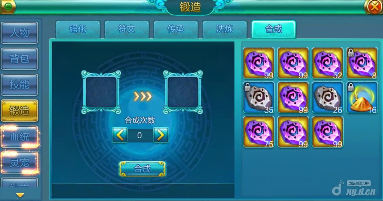
Task: Decrease the 合成次数 with left arrow
Action: point(120,135)
